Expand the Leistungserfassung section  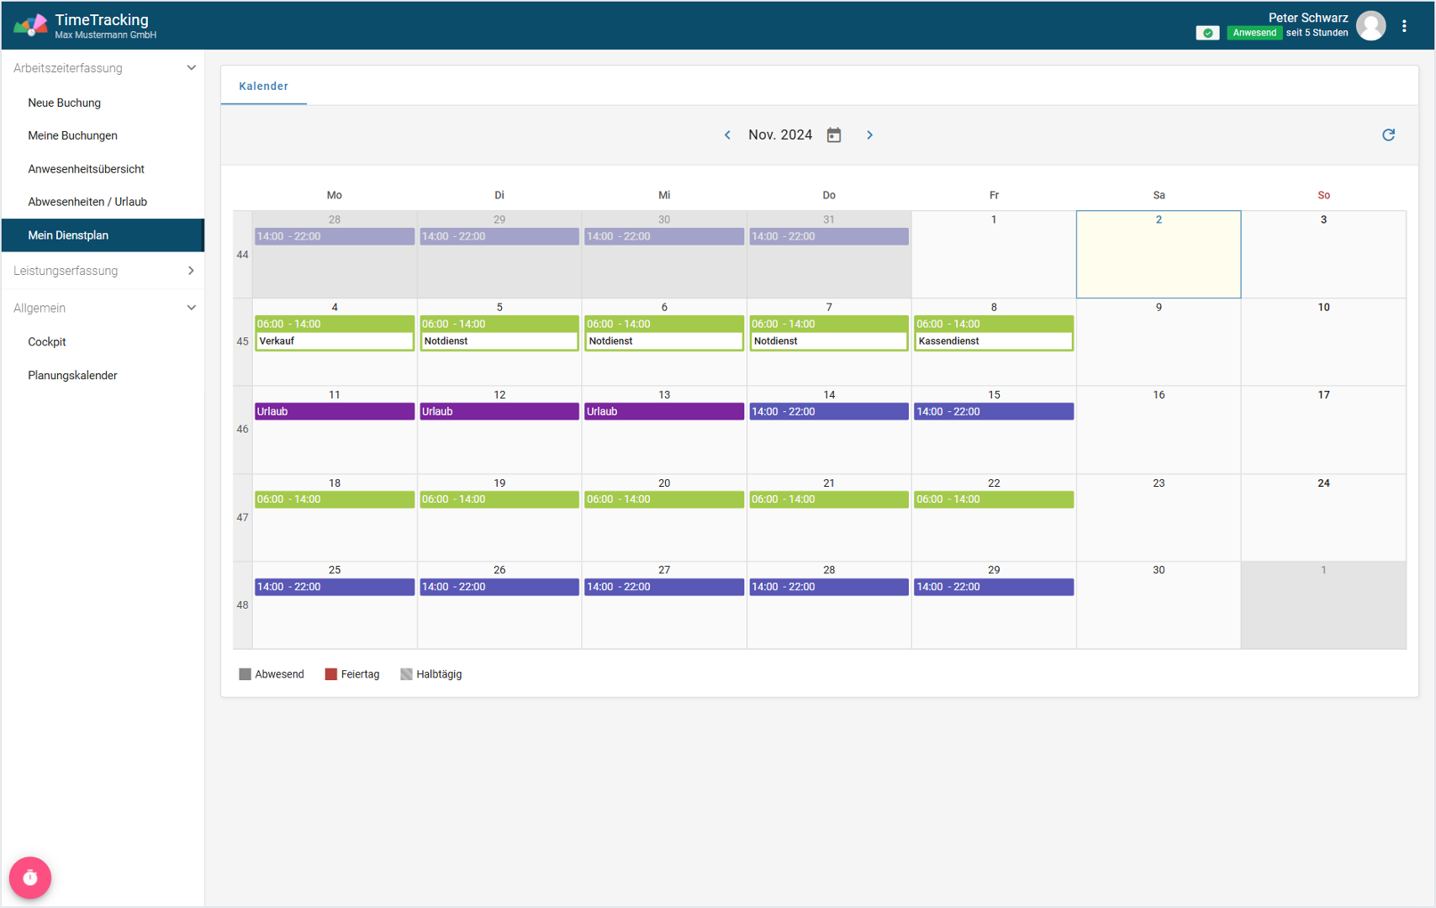pyautogui.click(x=191, y=271)
